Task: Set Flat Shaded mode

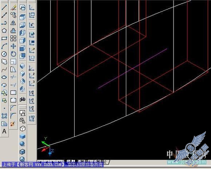Action: (23, 136)
